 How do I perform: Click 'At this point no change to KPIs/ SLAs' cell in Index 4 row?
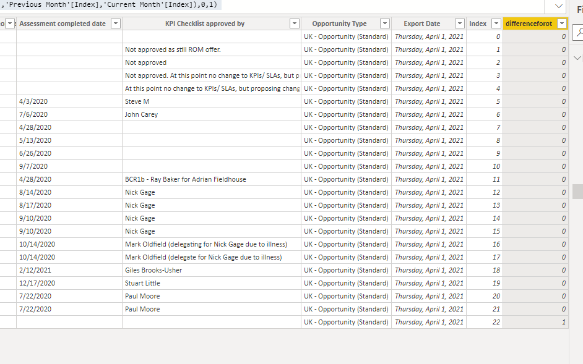tap(212, 89)
